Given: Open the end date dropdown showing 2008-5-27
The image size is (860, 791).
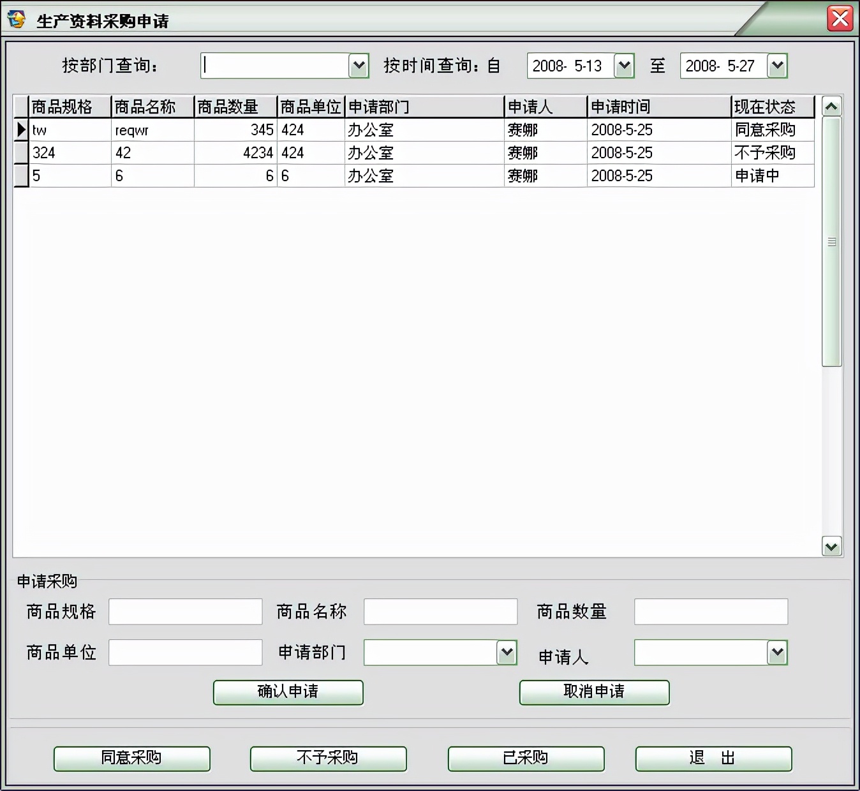Looking at the screenshot, I should (x=777, y=65).
